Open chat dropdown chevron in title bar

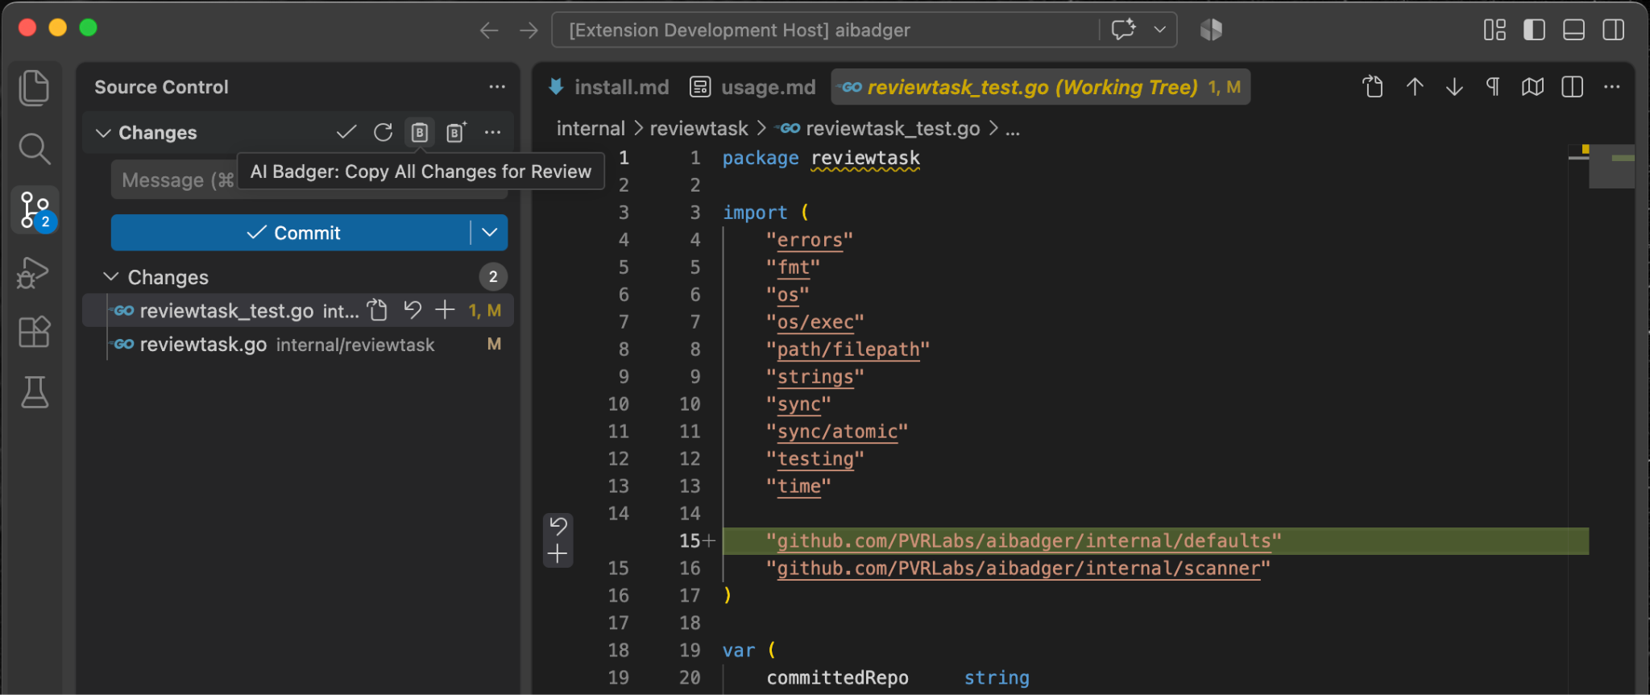(x=1159, y=30)
